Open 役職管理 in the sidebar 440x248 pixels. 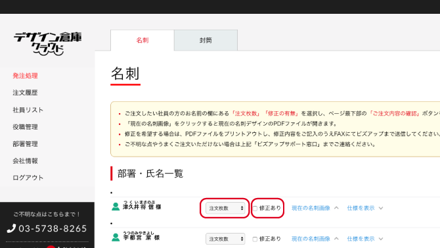pos(25,127)
